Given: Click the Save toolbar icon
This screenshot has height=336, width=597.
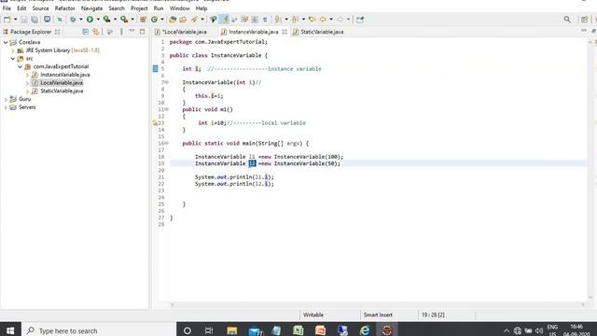Looking at the screenshot, I should pos(24,20).
